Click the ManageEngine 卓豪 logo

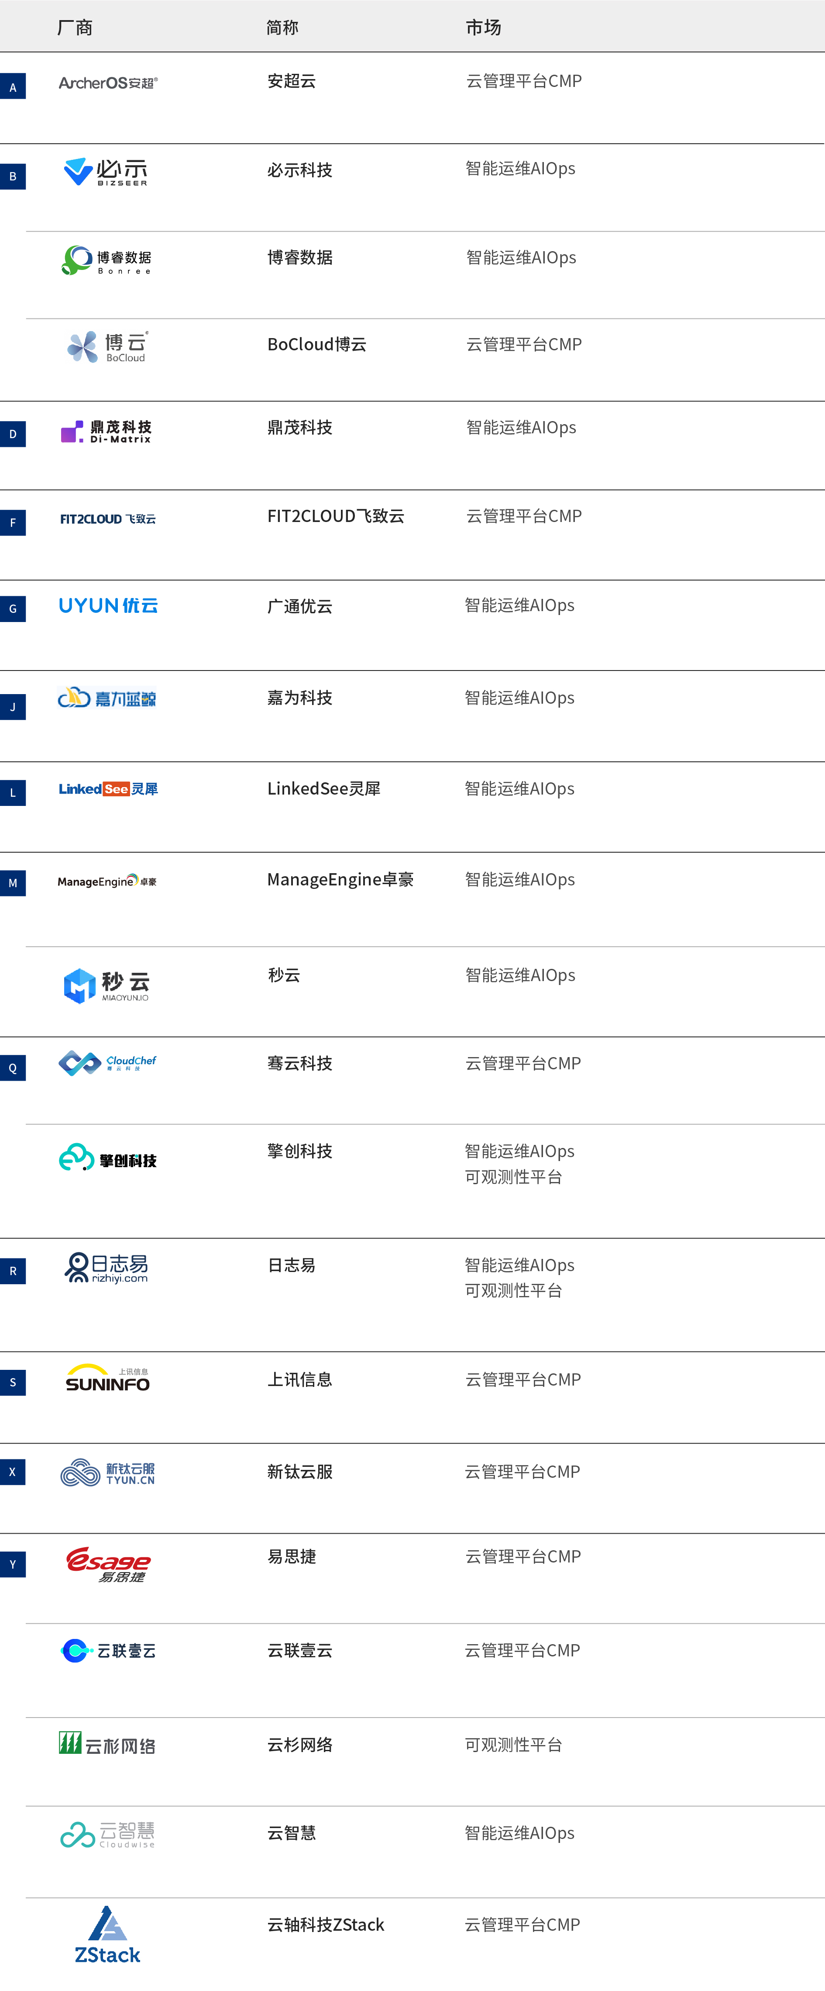coord(108,880)
